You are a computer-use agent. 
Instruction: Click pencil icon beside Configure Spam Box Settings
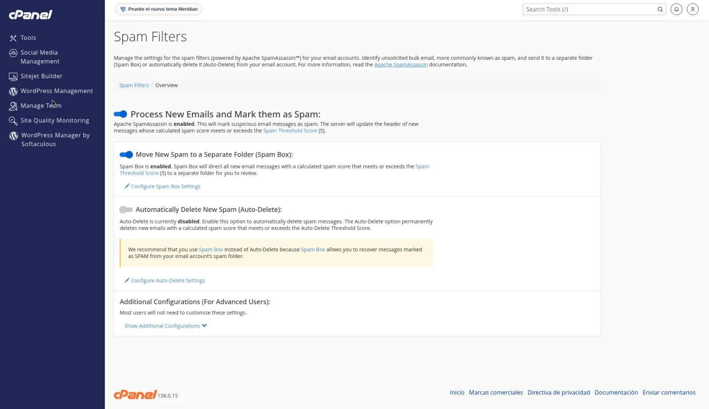(x=127, y=186)
